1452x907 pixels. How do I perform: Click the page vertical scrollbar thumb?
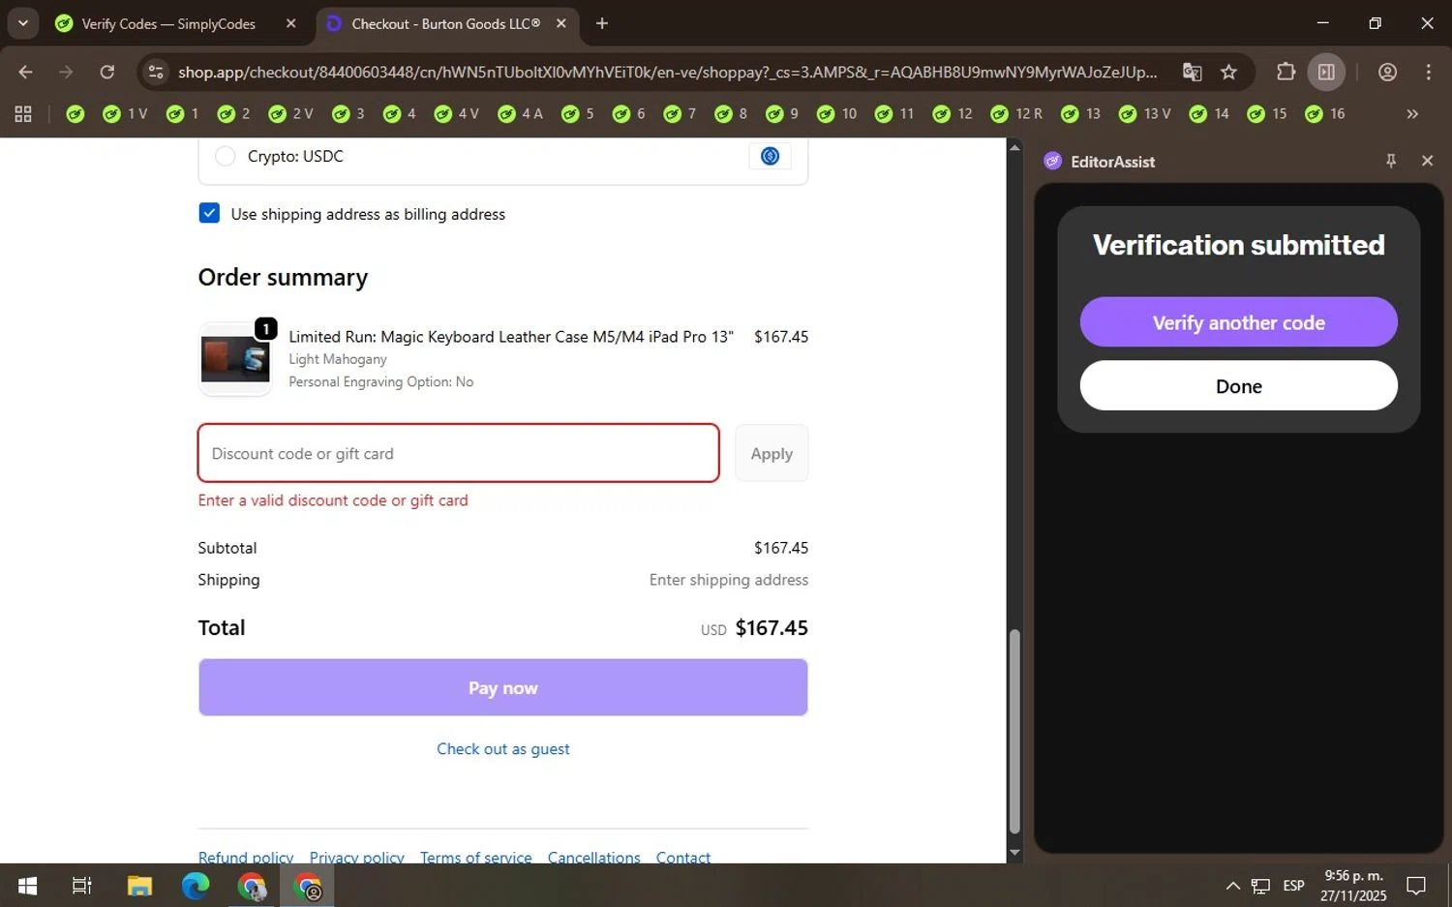[1014, 731]
